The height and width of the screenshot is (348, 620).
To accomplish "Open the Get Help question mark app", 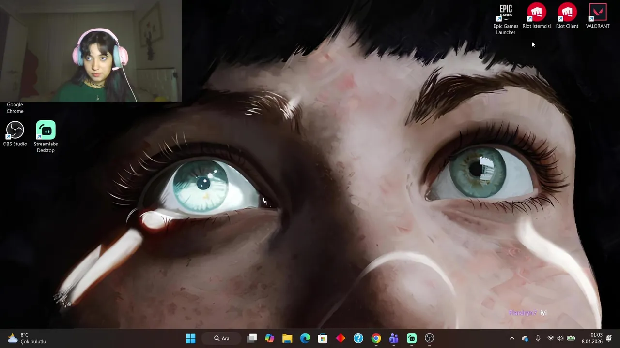I will click(358, 338).
